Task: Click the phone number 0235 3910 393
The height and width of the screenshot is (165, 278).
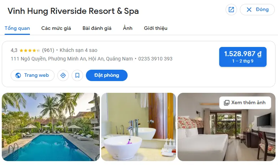Action: 155,59
